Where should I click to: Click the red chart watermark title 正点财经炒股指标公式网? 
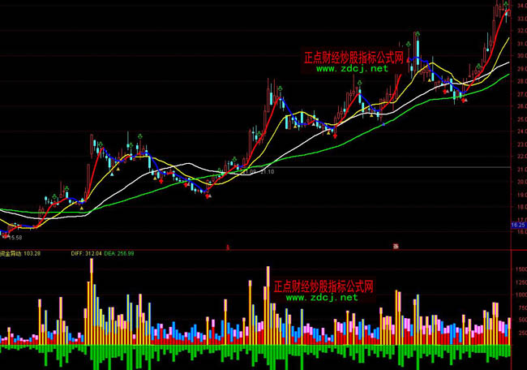[x=353, y=58]
